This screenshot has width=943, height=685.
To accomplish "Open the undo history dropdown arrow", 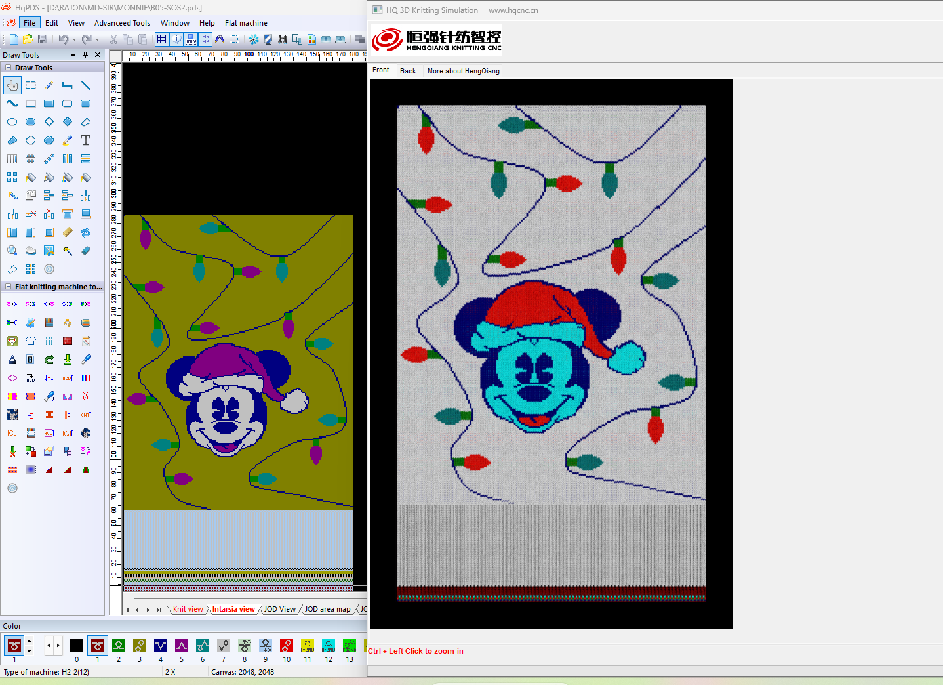I will point(74,40).
